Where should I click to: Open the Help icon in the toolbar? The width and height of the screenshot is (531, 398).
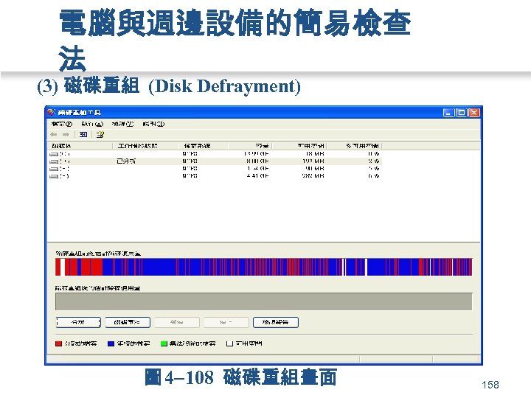[100, 135]
